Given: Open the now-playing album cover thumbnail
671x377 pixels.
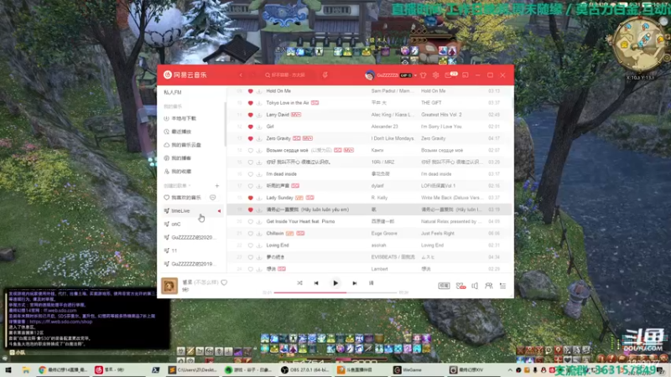Looking at the screenshot, I should coord(169,286).
